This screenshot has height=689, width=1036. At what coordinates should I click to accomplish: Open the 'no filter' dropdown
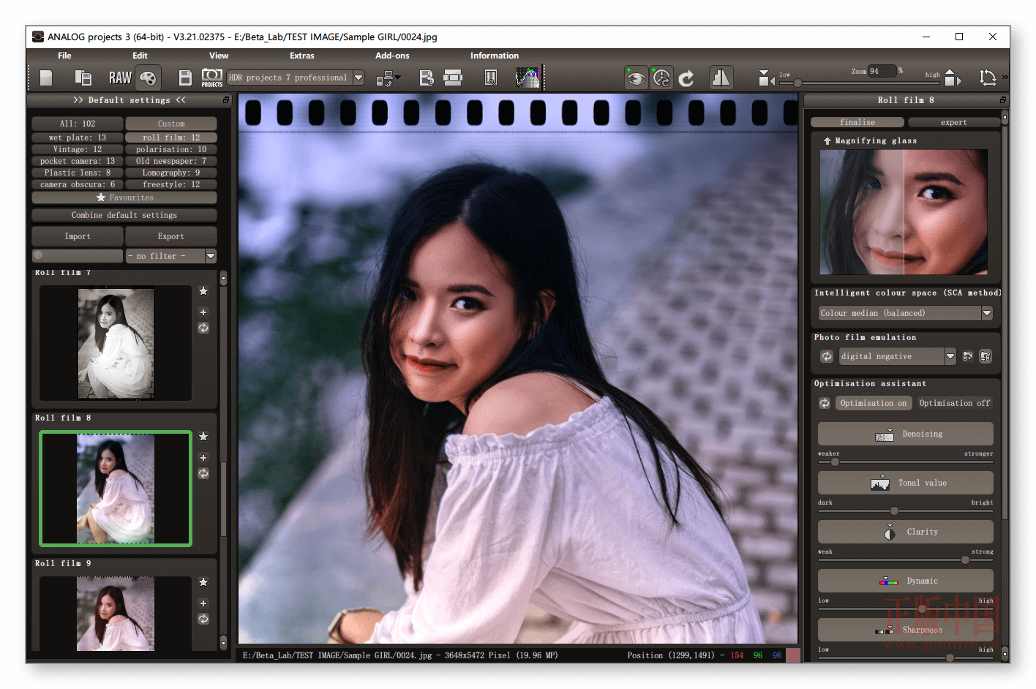[x=171, y=256]
